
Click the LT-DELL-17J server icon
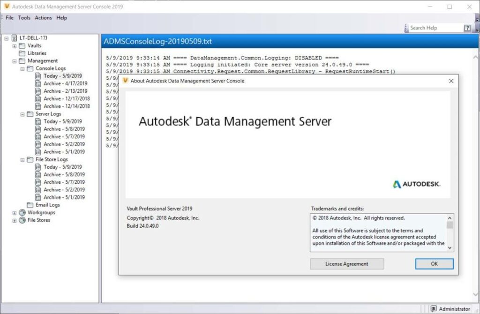(x=14, y=38)
